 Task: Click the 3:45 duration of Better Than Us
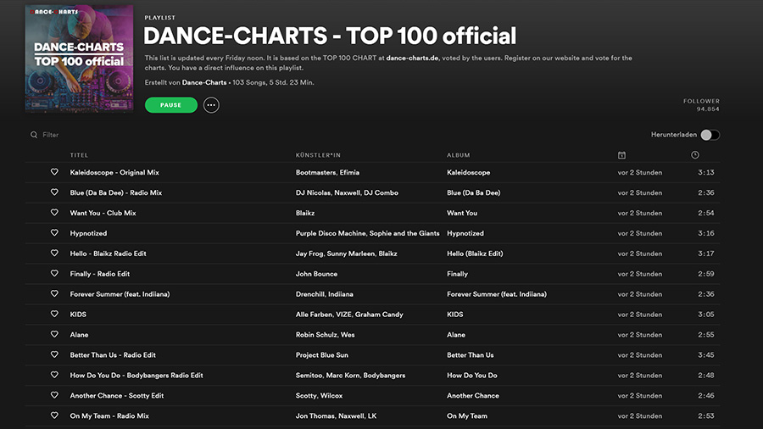click(x=706, y=355)
